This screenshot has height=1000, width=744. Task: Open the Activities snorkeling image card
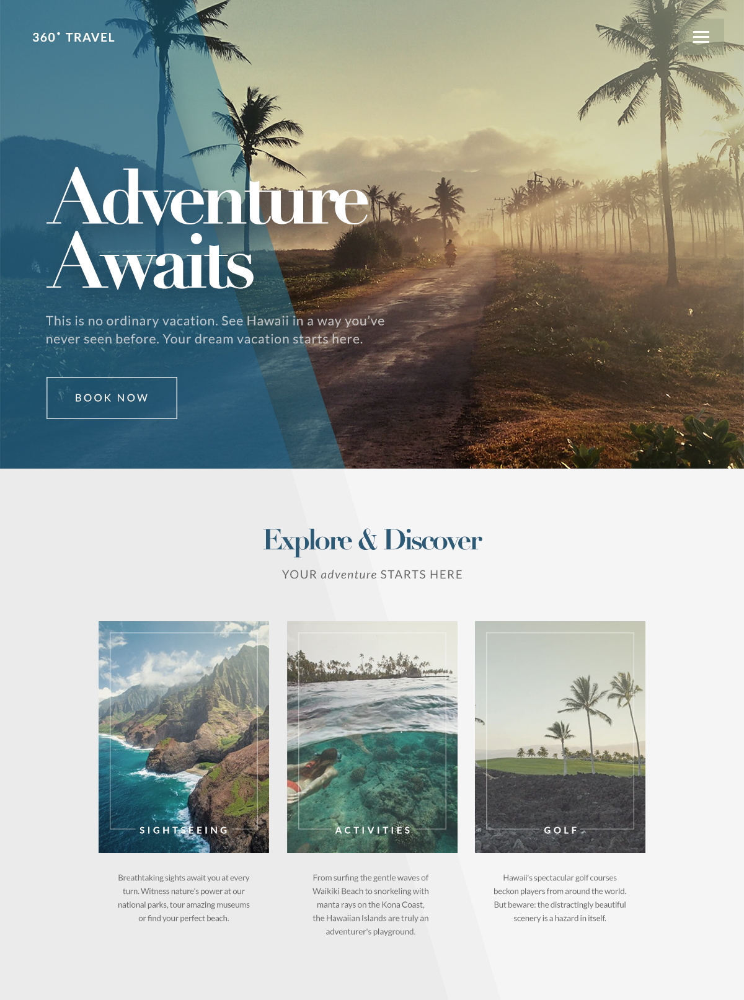coord(372,737)
